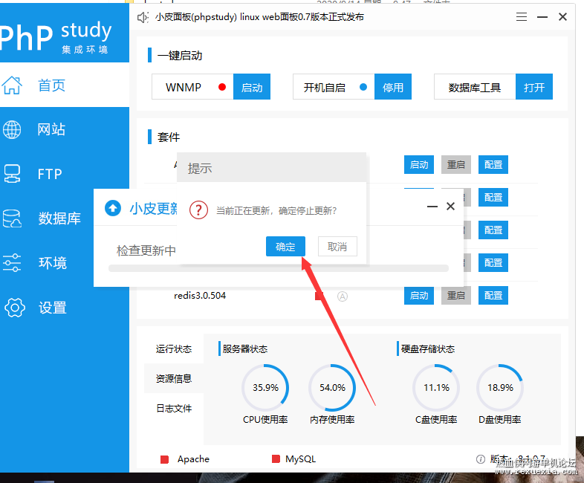
Task: Click the MySQL label in status bar
Action: (x=301, y=459)
